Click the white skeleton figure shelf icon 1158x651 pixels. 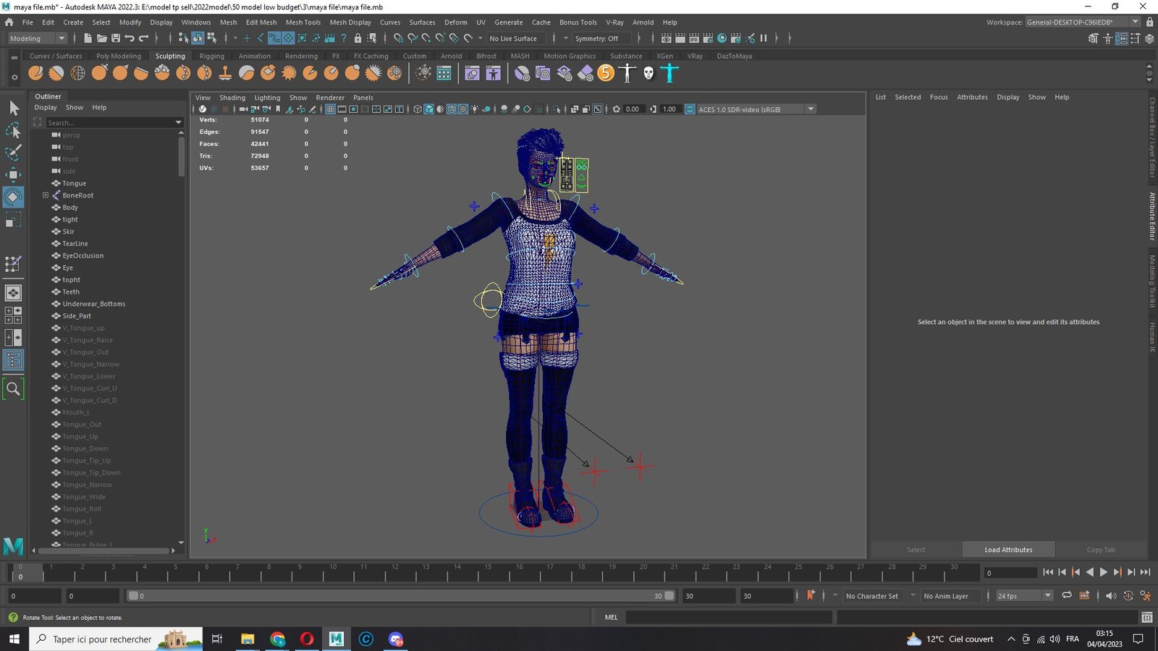[627, 73]
